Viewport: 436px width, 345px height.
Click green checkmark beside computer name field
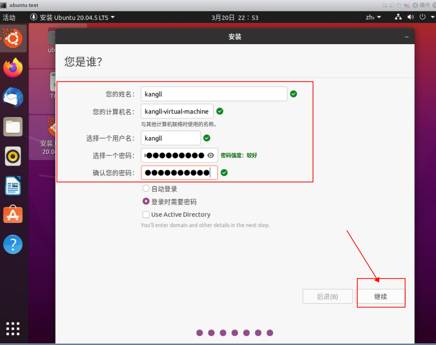point(220,111)
